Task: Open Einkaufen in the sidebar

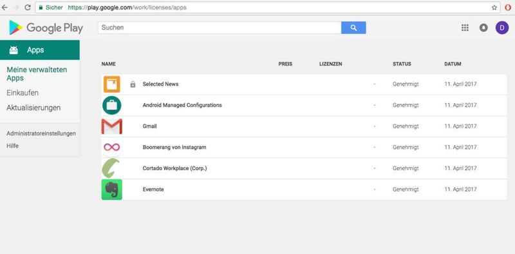Action: (23, 93)
